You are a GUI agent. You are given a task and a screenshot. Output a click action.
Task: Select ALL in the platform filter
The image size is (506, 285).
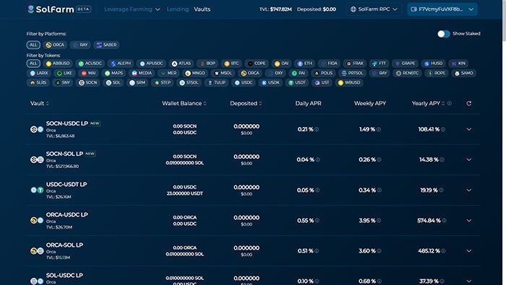tap(33, 45)
